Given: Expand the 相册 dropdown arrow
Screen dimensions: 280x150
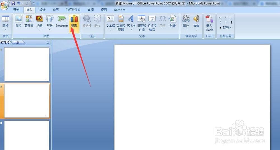Looking at the screenshot, I should point(39,30).
